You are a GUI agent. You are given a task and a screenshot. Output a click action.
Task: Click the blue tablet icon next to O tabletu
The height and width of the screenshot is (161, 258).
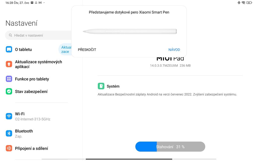pyautogui.click(x=9, y=49)
